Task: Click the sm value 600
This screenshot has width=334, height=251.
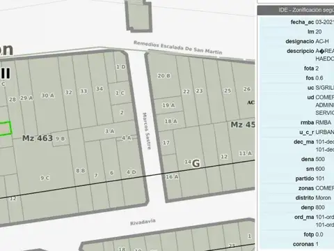Action: tap(320, 169)
